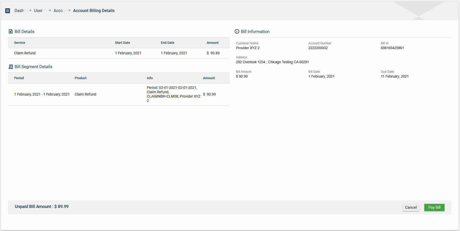Click the hamburger menu icon
Screen dimensions: 460x231
click(8, 11)
